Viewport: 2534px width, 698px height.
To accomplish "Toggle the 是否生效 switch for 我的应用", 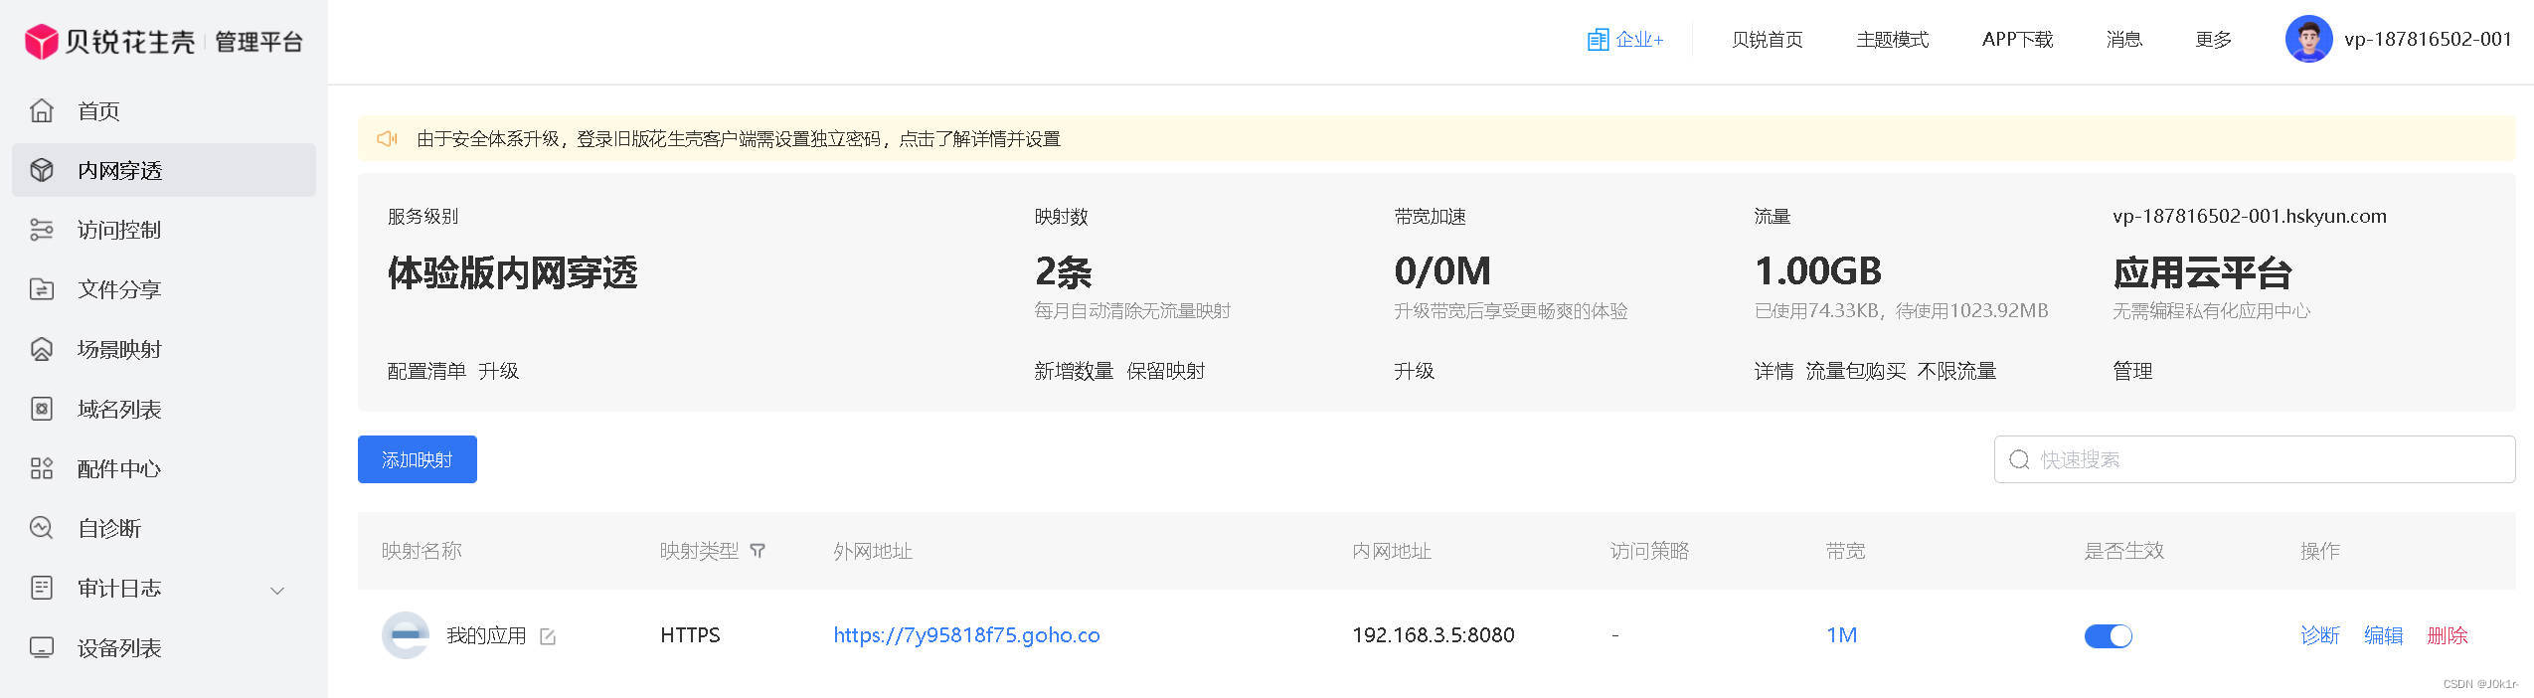I will coord(2108,636).
